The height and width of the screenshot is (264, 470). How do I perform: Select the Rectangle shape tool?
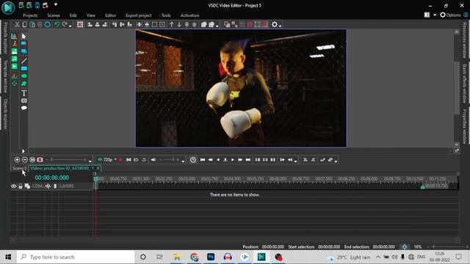tap(24, 68)
